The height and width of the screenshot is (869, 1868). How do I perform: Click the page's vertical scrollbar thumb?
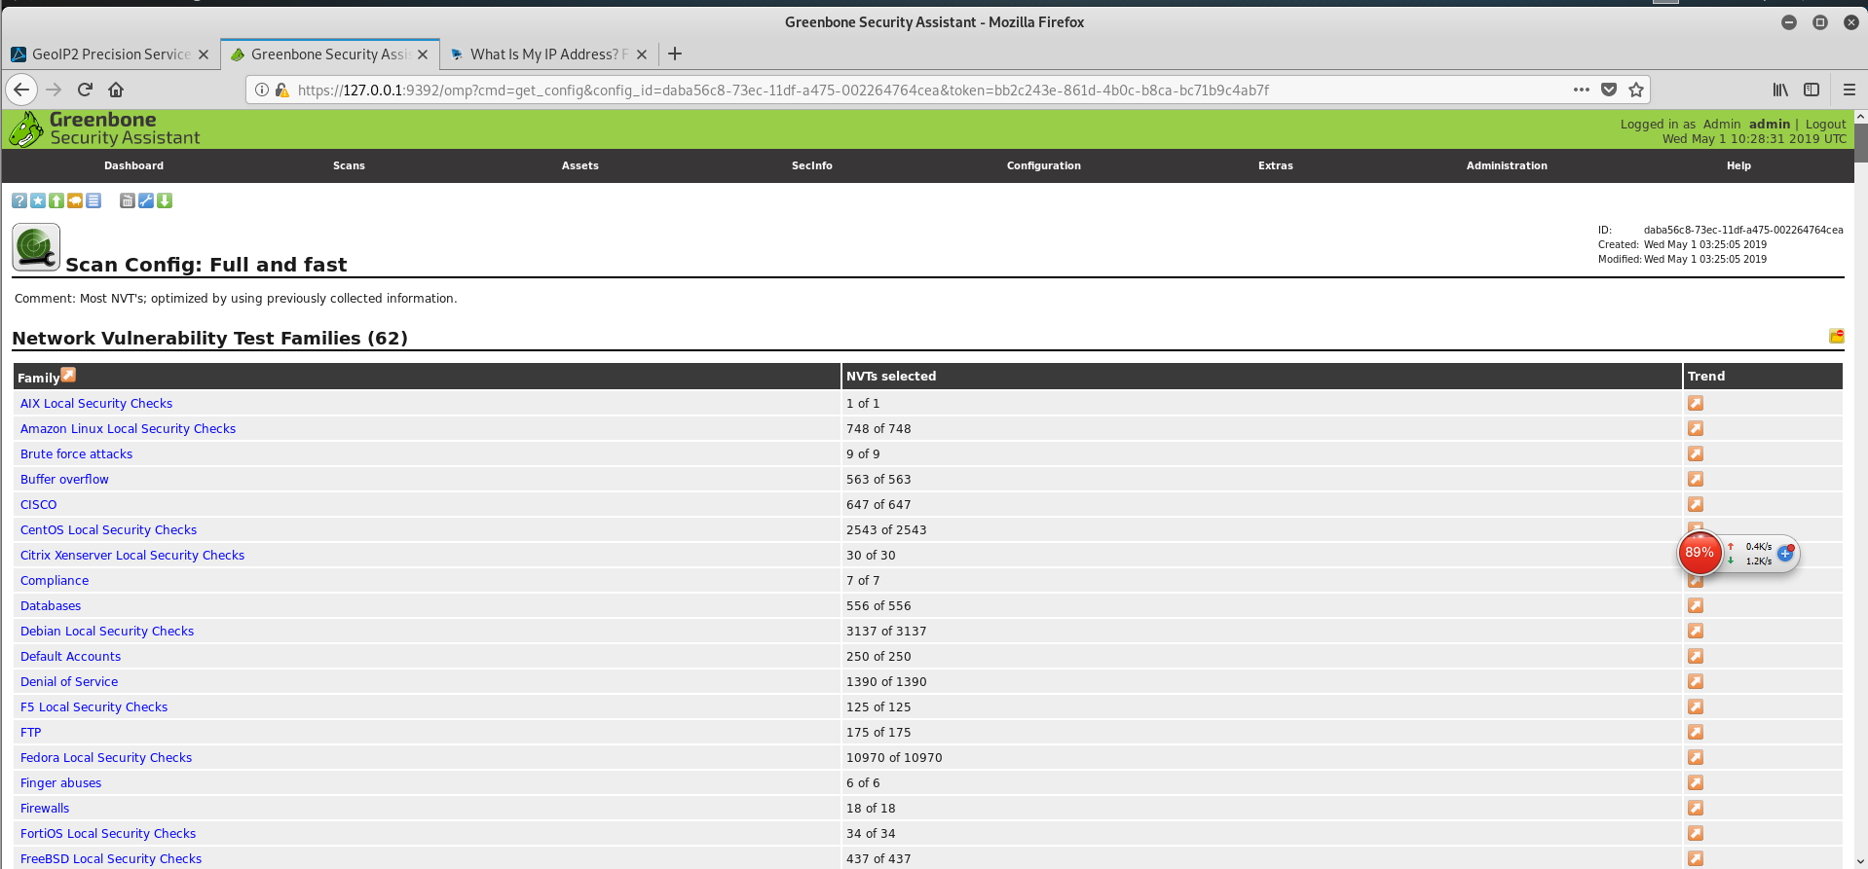coord(1860,142)
